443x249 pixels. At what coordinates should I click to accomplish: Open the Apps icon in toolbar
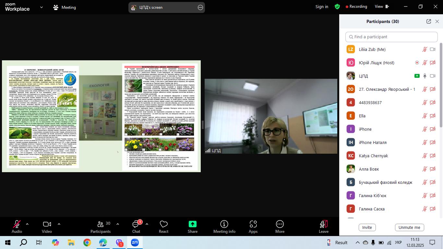point(253,224)
